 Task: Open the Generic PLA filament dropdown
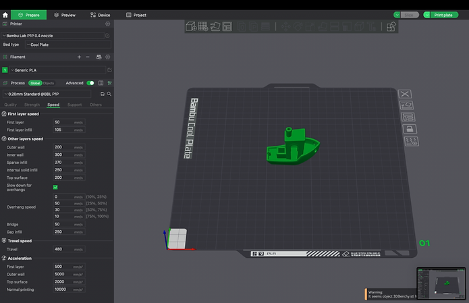58,70
